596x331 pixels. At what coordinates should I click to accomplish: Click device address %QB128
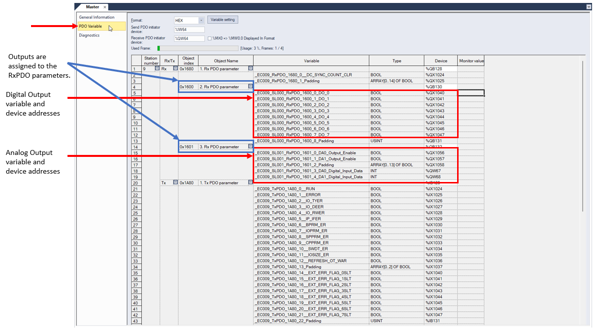(441, 69)
